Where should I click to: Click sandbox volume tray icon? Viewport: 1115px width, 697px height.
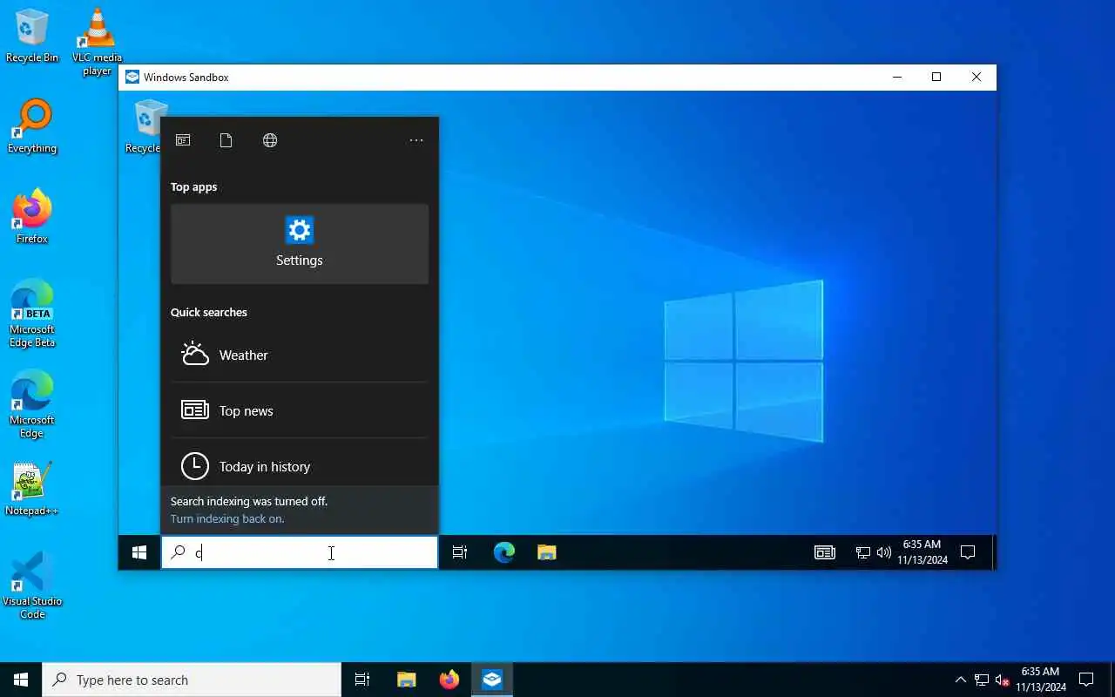pos(884,552)
